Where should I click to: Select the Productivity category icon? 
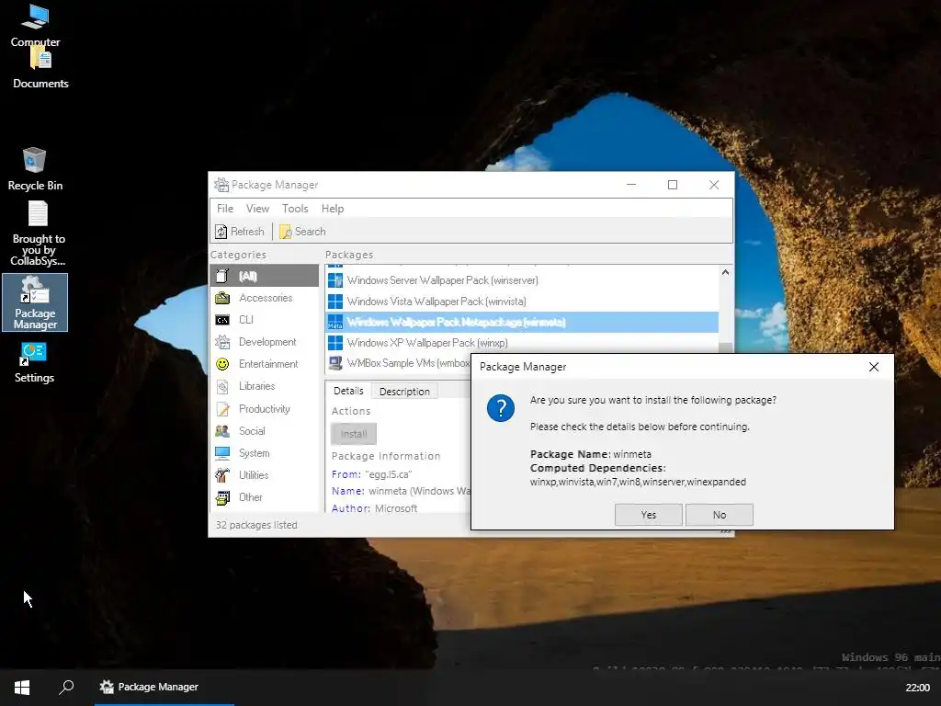click(x=222, y=409)
